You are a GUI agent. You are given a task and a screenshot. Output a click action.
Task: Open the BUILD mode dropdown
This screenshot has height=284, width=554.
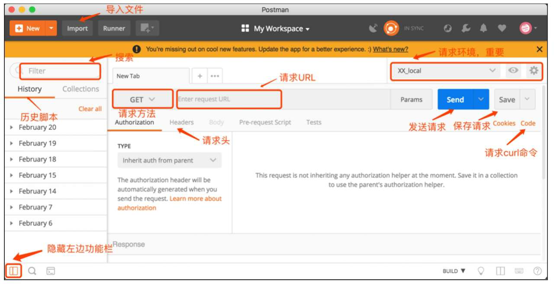[454, 271]
